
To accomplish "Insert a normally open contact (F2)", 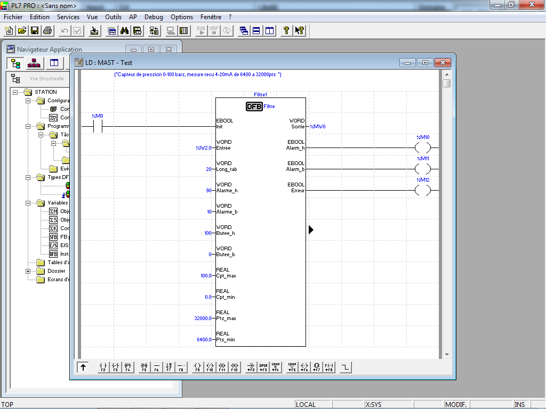I will click(103, 367).
